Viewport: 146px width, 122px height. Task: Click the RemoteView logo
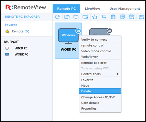[x=26, y=7]
